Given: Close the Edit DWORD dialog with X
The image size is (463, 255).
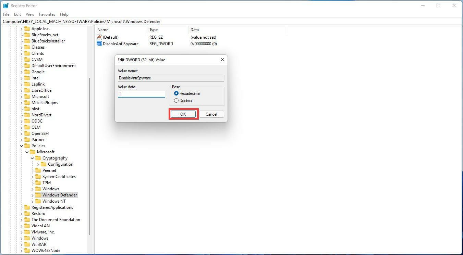Looking at the screenshot, I should [222, 60].
